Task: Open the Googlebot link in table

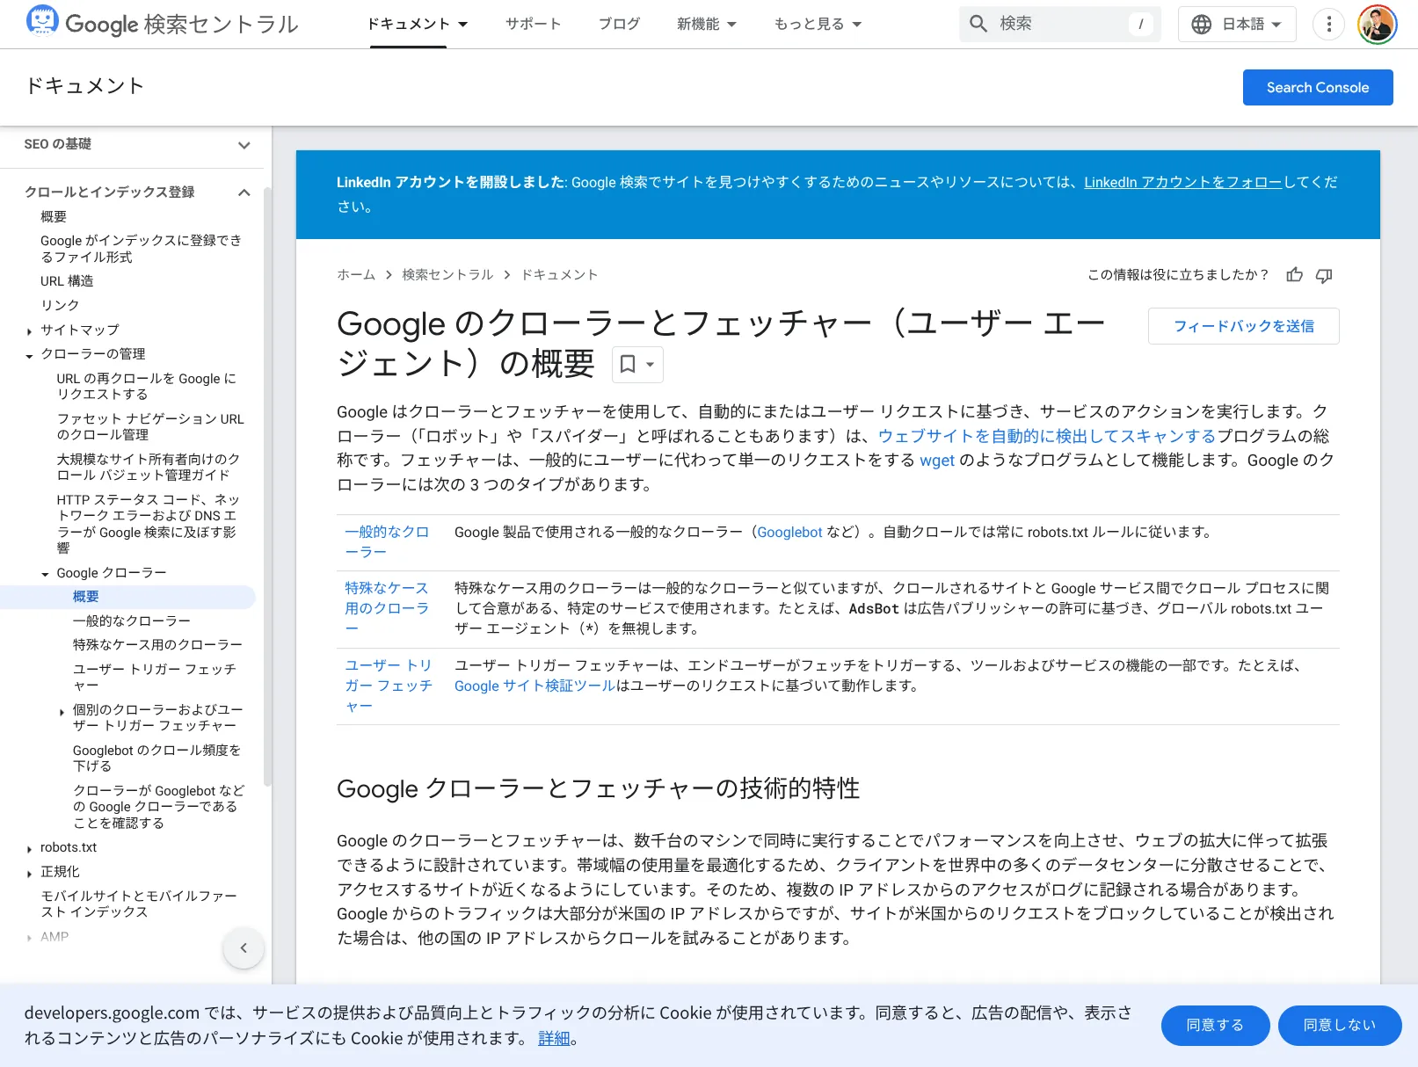Action: 789,533
